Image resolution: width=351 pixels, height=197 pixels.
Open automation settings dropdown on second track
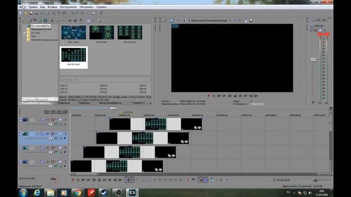coord(56,134)
